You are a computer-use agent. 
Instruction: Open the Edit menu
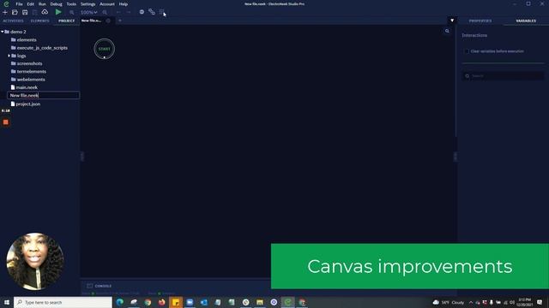click(31, 4)
